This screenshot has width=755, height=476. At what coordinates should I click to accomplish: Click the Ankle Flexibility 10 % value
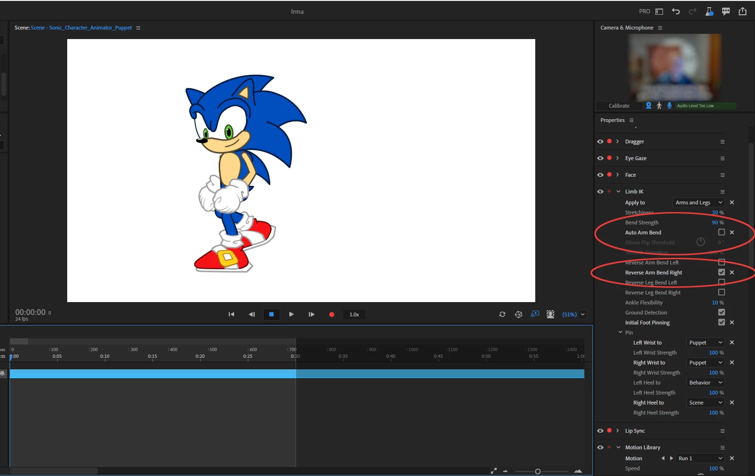click(717, 303)
